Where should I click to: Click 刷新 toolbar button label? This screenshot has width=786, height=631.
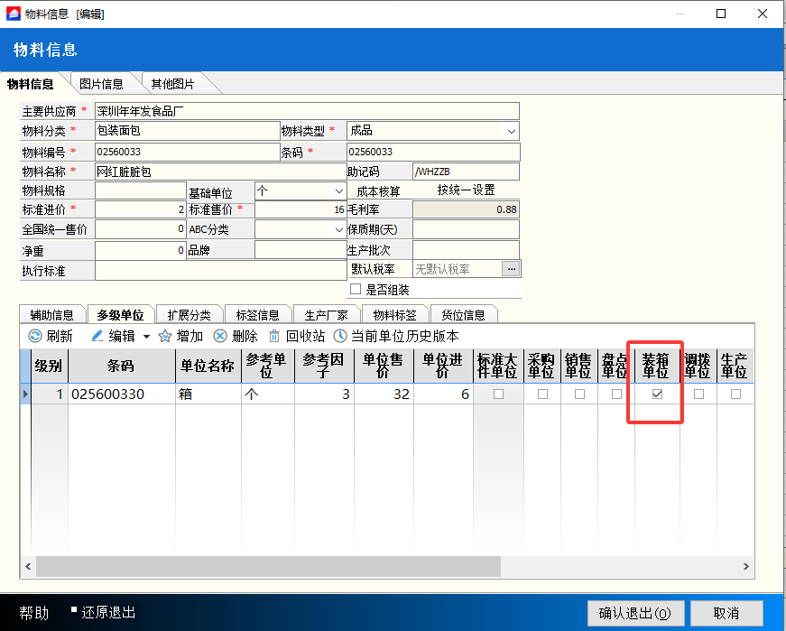[x=60, y=336]
